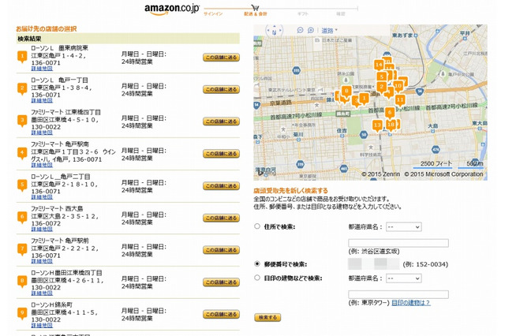Click list pin 3 for ファミリーマート 江東橋四丁目

[22, 121]
